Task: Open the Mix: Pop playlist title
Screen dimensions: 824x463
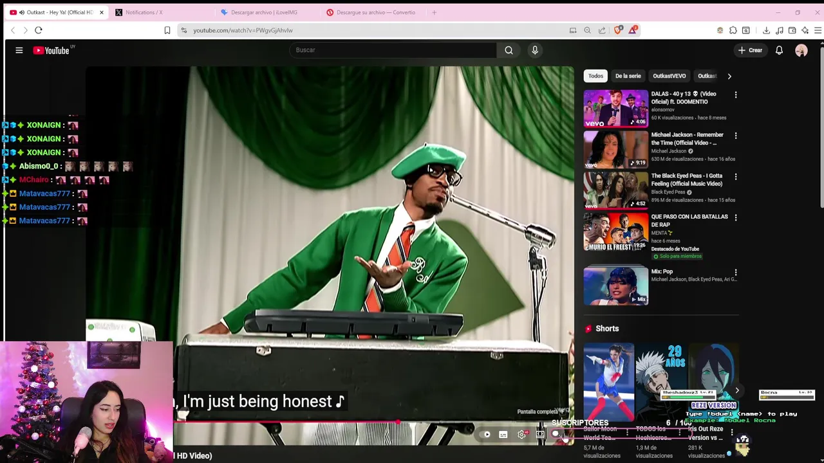Action: [x=662, y=271]
